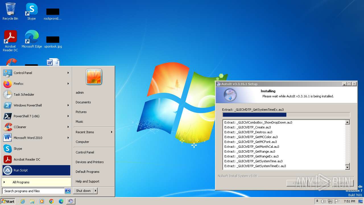Click AutoIt Setup title bar icon

coord(219,84)
